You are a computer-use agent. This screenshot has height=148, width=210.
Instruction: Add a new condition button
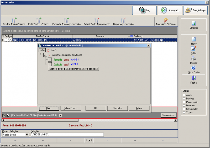[73, 69]
